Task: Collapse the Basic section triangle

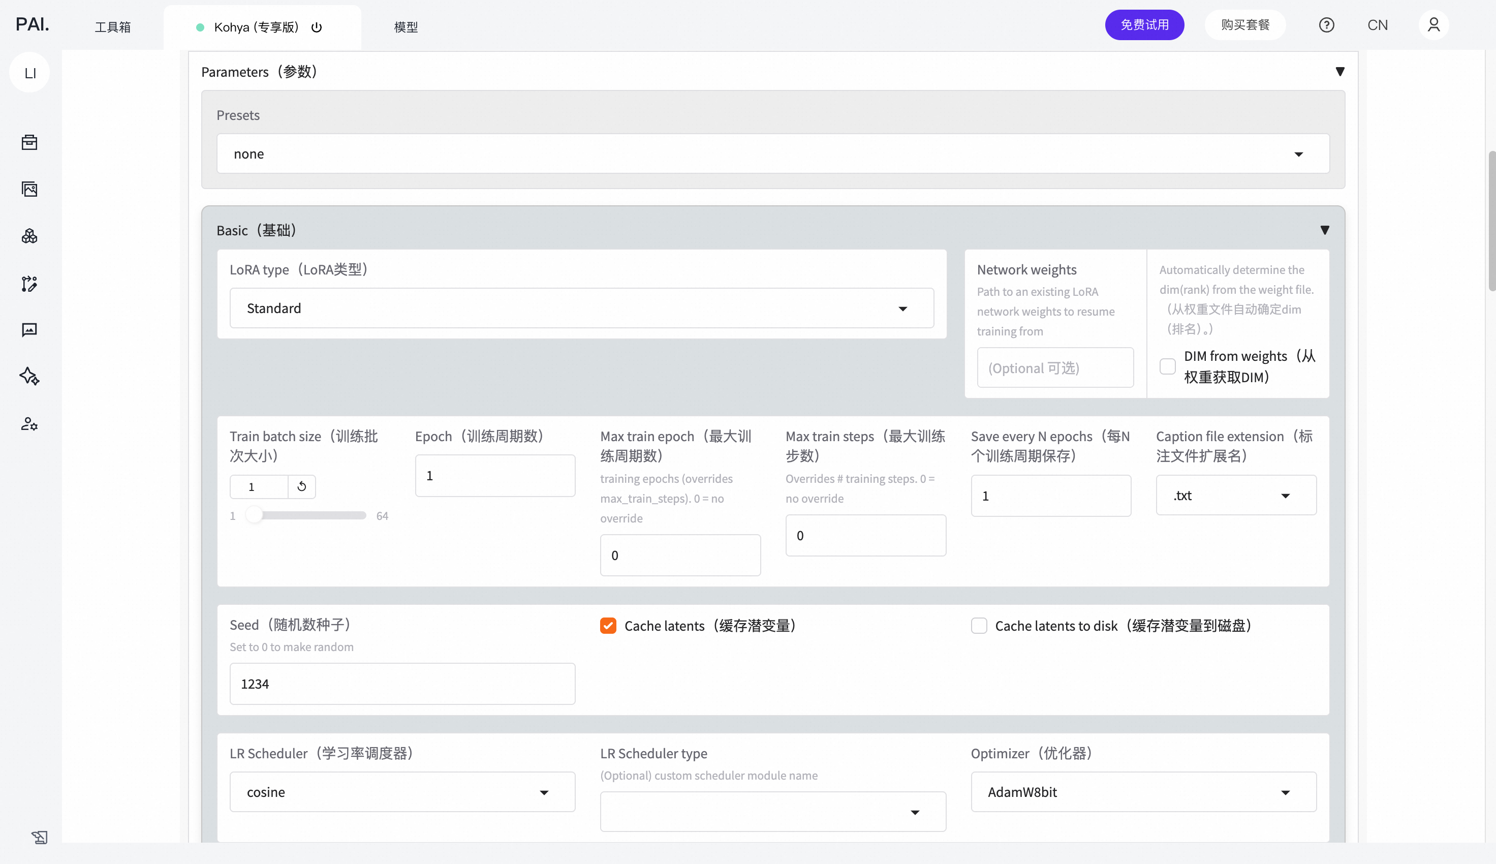Action: tap(1324, 230)
